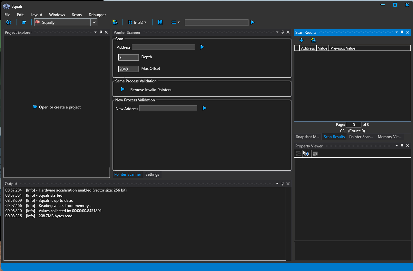Pin the Scan Results panel
This screenshot has height=271, width=413.
click(x=402, y=32)
